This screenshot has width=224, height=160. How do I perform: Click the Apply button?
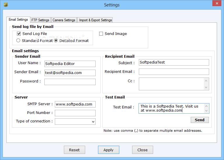(108, 150)
